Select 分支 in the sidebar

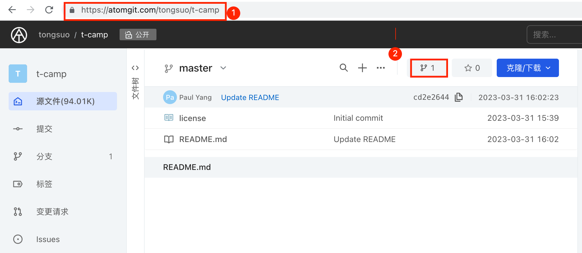coord(44,156)
